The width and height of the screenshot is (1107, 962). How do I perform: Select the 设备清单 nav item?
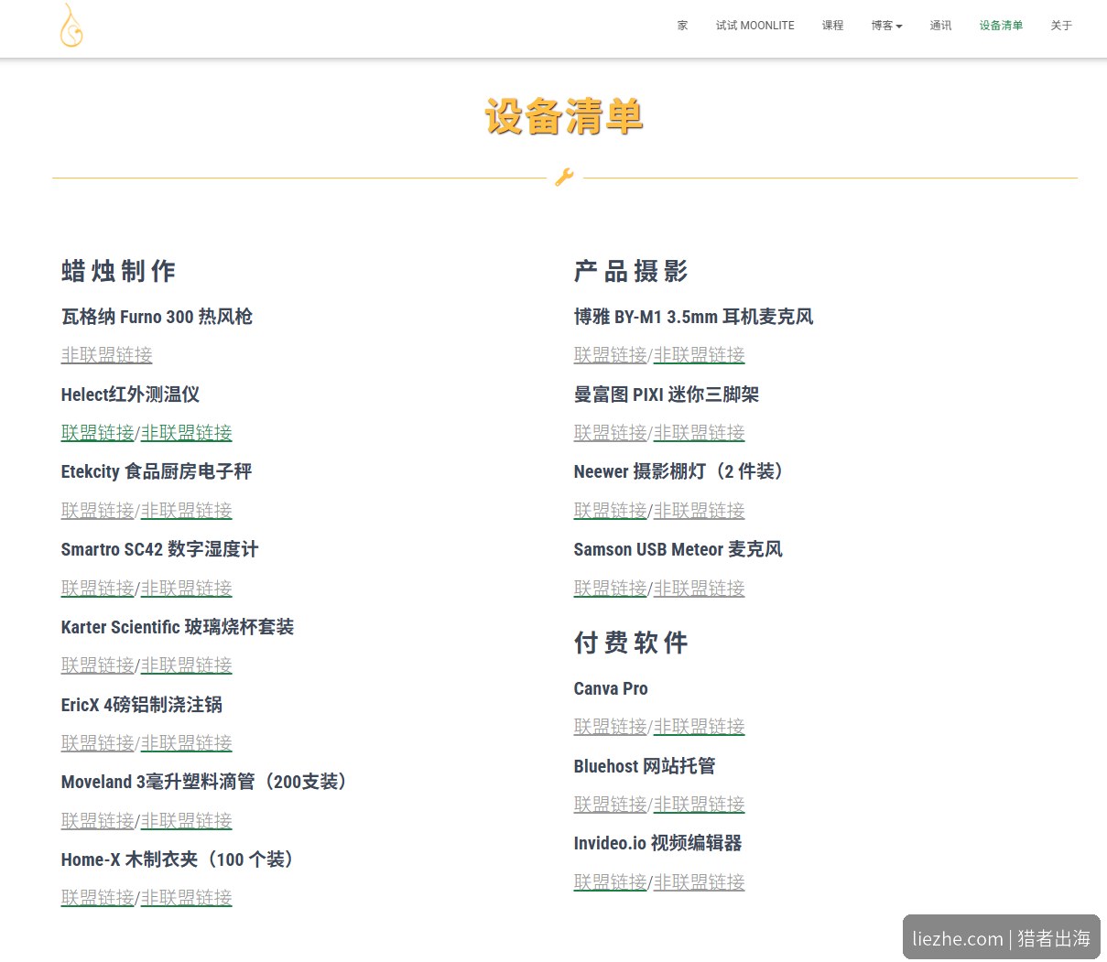pyautogui.click(x=1001, y=26)
